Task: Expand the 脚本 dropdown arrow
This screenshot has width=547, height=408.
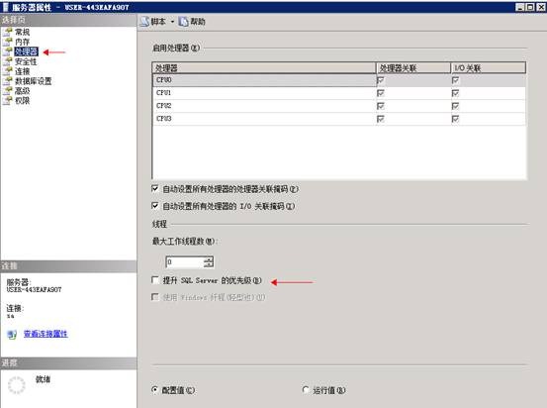Action: (x=172, y=22)
